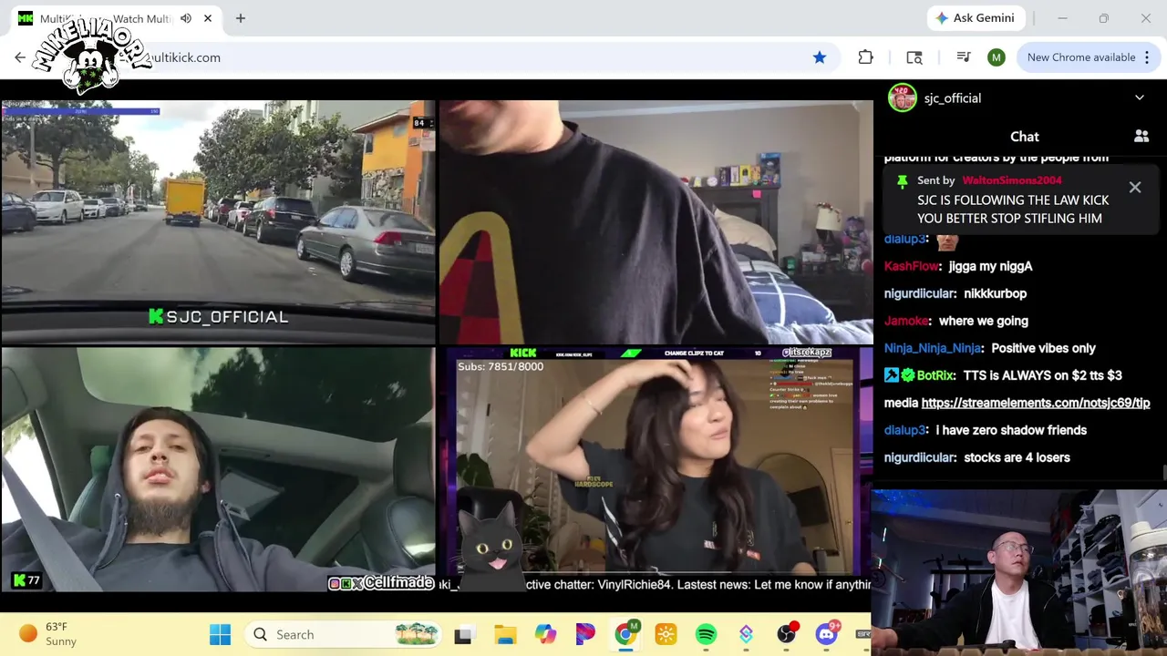Click chat message "where we going"
Image resolution: width=1167 pixels, height=656 pixels.
pyautogui.click(x=983, y=321)
